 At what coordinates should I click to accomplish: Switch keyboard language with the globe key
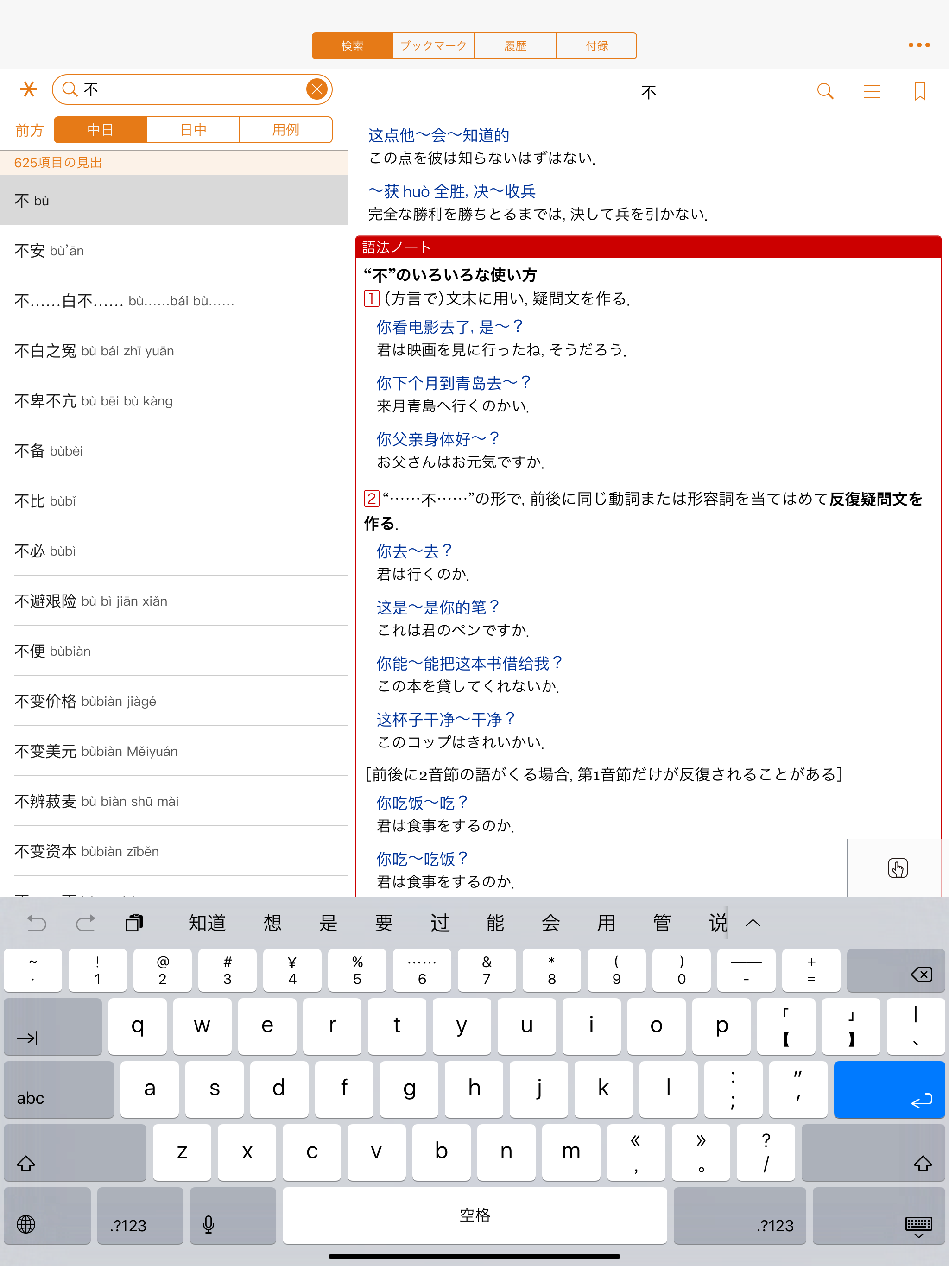coord(48,1215)
